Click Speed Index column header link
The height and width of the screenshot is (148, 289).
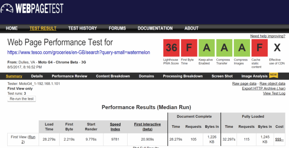pyautogui.click(x=115, y=127)
